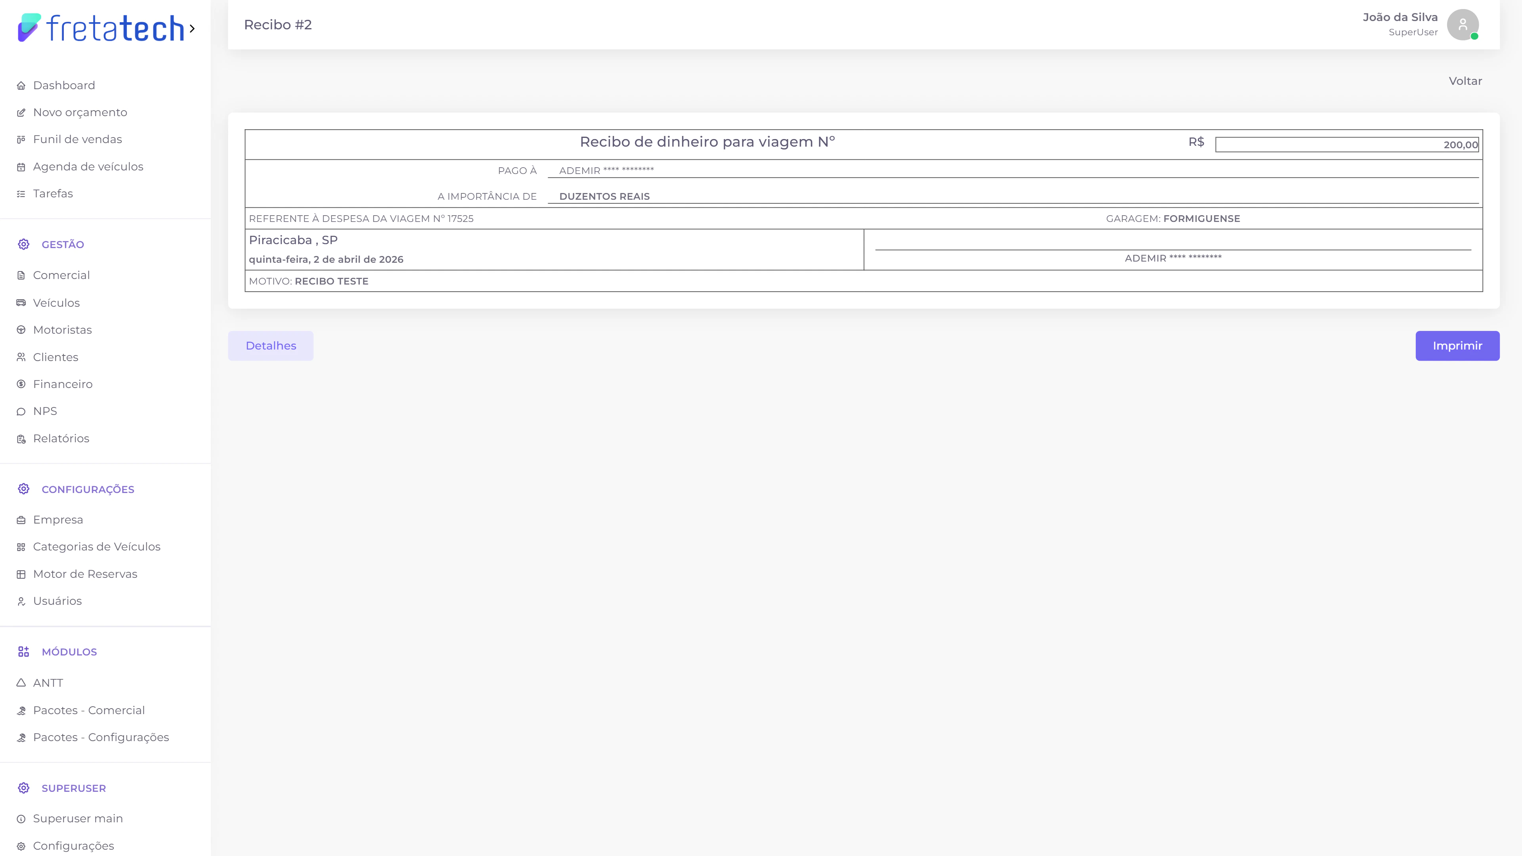Image resolution: width=1522 pixels, height=856 pixels.
Task: Collapse the GESTÃO section header
Action: point(63,245)
